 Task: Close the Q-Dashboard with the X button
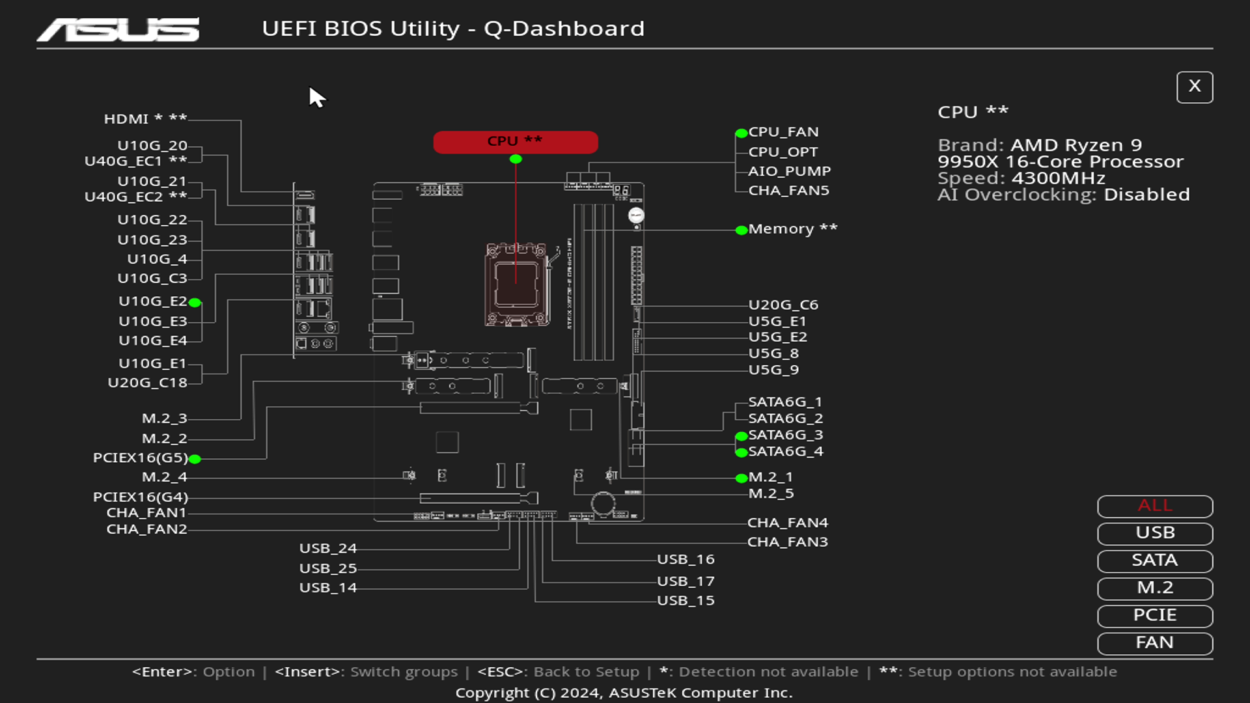pos(1194,87)
